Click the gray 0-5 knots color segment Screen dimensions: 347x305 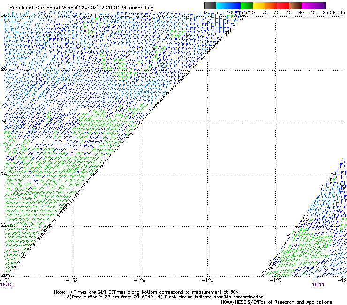pos(210,6)
